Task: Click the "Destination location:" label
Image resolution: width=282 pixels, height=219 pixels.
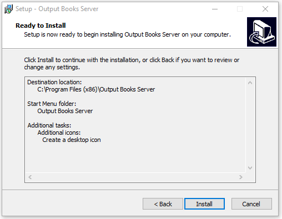Action: pos(54,82)
